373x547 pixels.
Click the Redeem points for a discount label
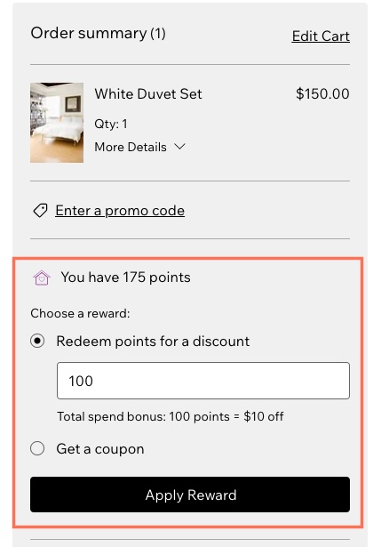[x=153, y=342]
